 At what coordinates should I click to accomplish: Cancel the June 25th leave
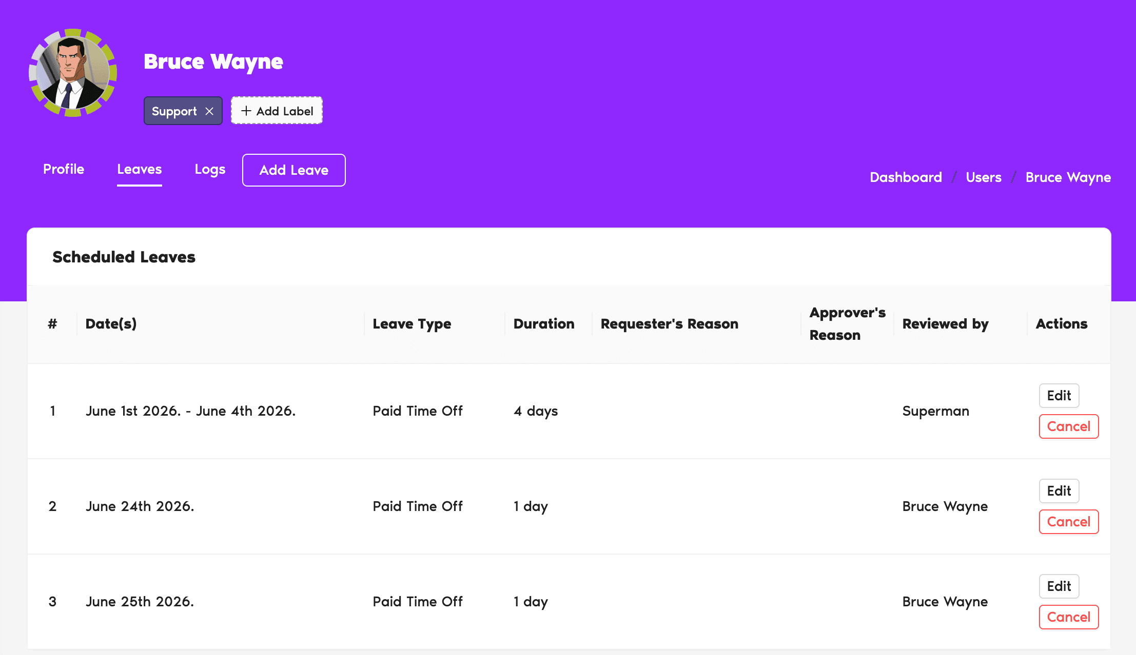[x=1068, y=617]
